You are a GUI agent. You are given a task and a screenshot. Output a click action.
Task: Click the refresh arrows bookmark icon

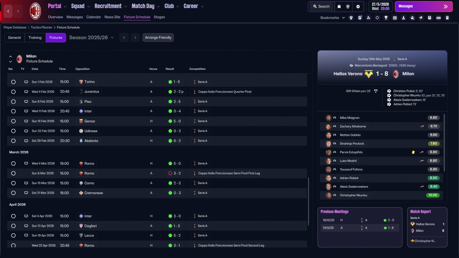click(377, 18)
